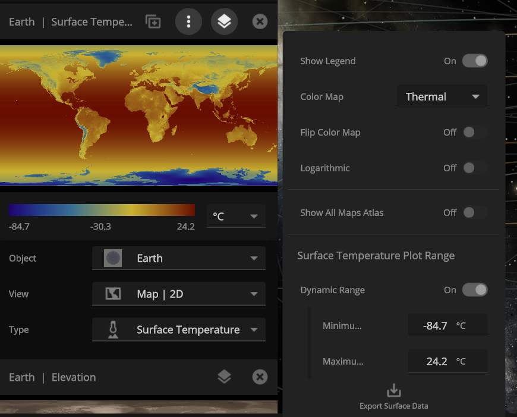
Task: Click the duplicate panel icon
Action: [153, 22]
